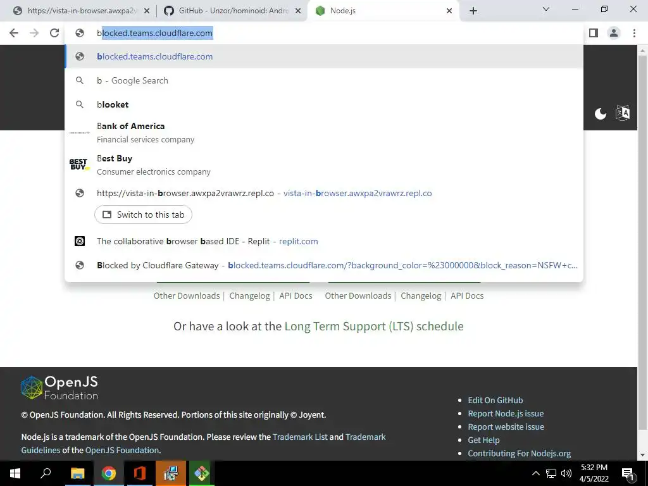The width and height of the screenshot is (648, 486).
Task: Reload the current page
Action: pos(54,33)
